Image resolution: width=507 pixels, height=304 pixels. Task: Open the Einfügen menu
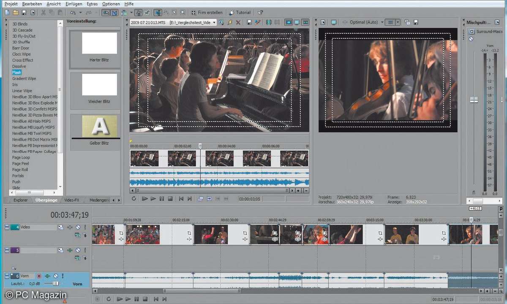tap(74, 3)
